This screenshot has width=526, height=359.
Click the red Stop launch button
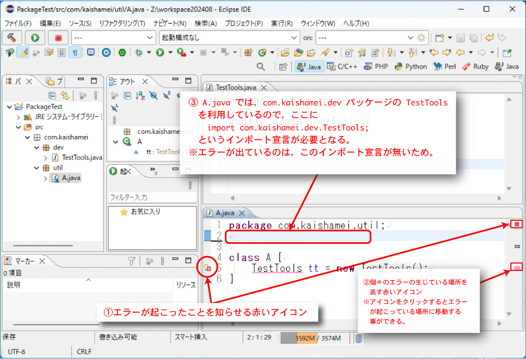(x=58, y=38)
